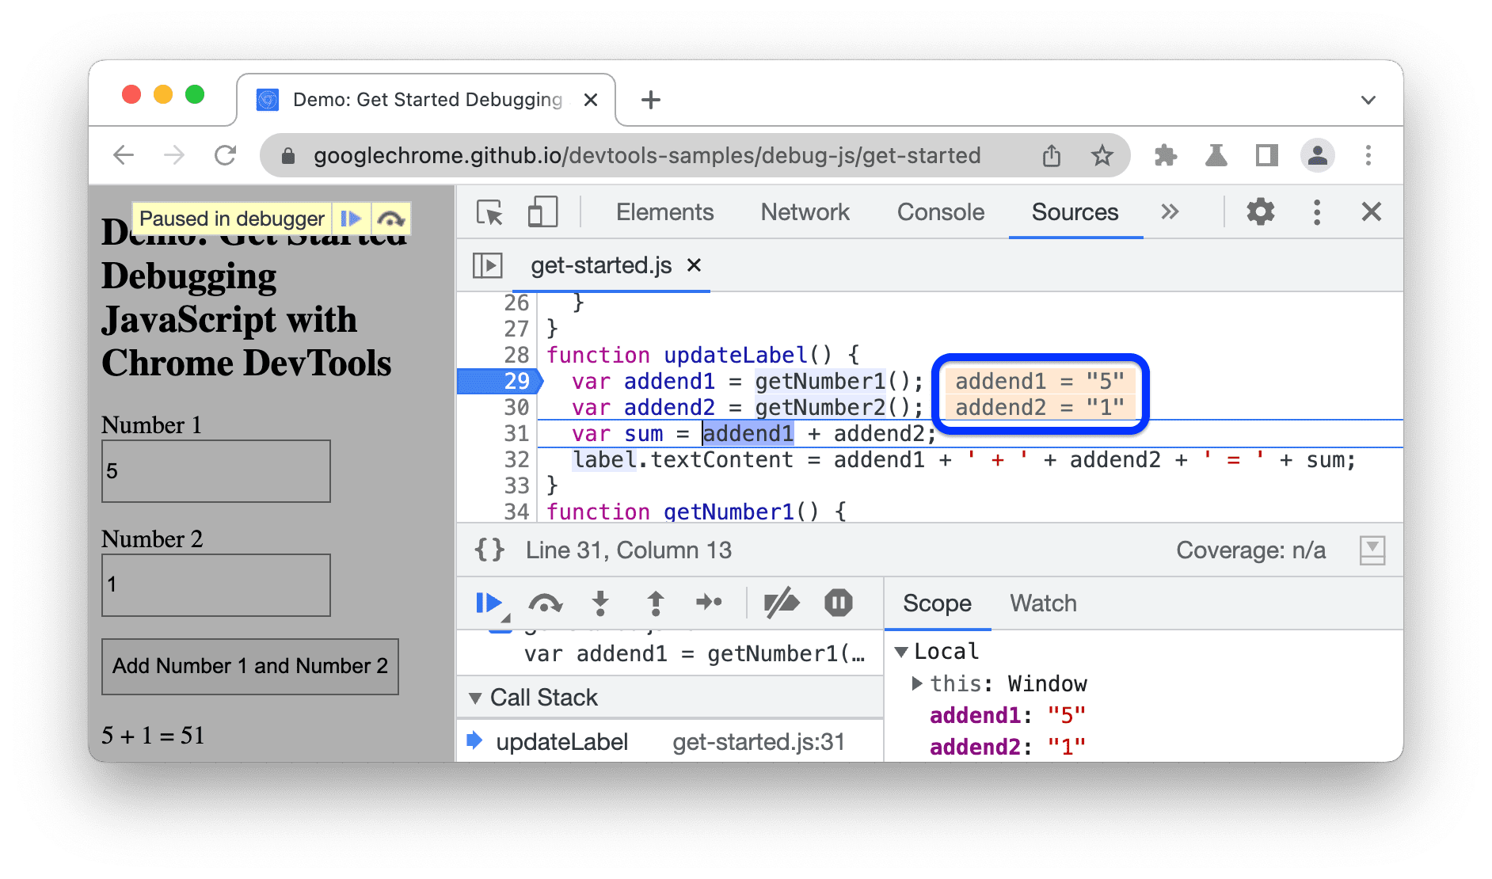1492x879 pixels.
Task: Open the pretty-print braces icon
Action: click(x=489, y=549)
